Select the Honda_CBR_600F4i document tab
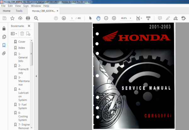Image resolution: width=189 pixels, height=130 pixels. click(x=43, y=11)
